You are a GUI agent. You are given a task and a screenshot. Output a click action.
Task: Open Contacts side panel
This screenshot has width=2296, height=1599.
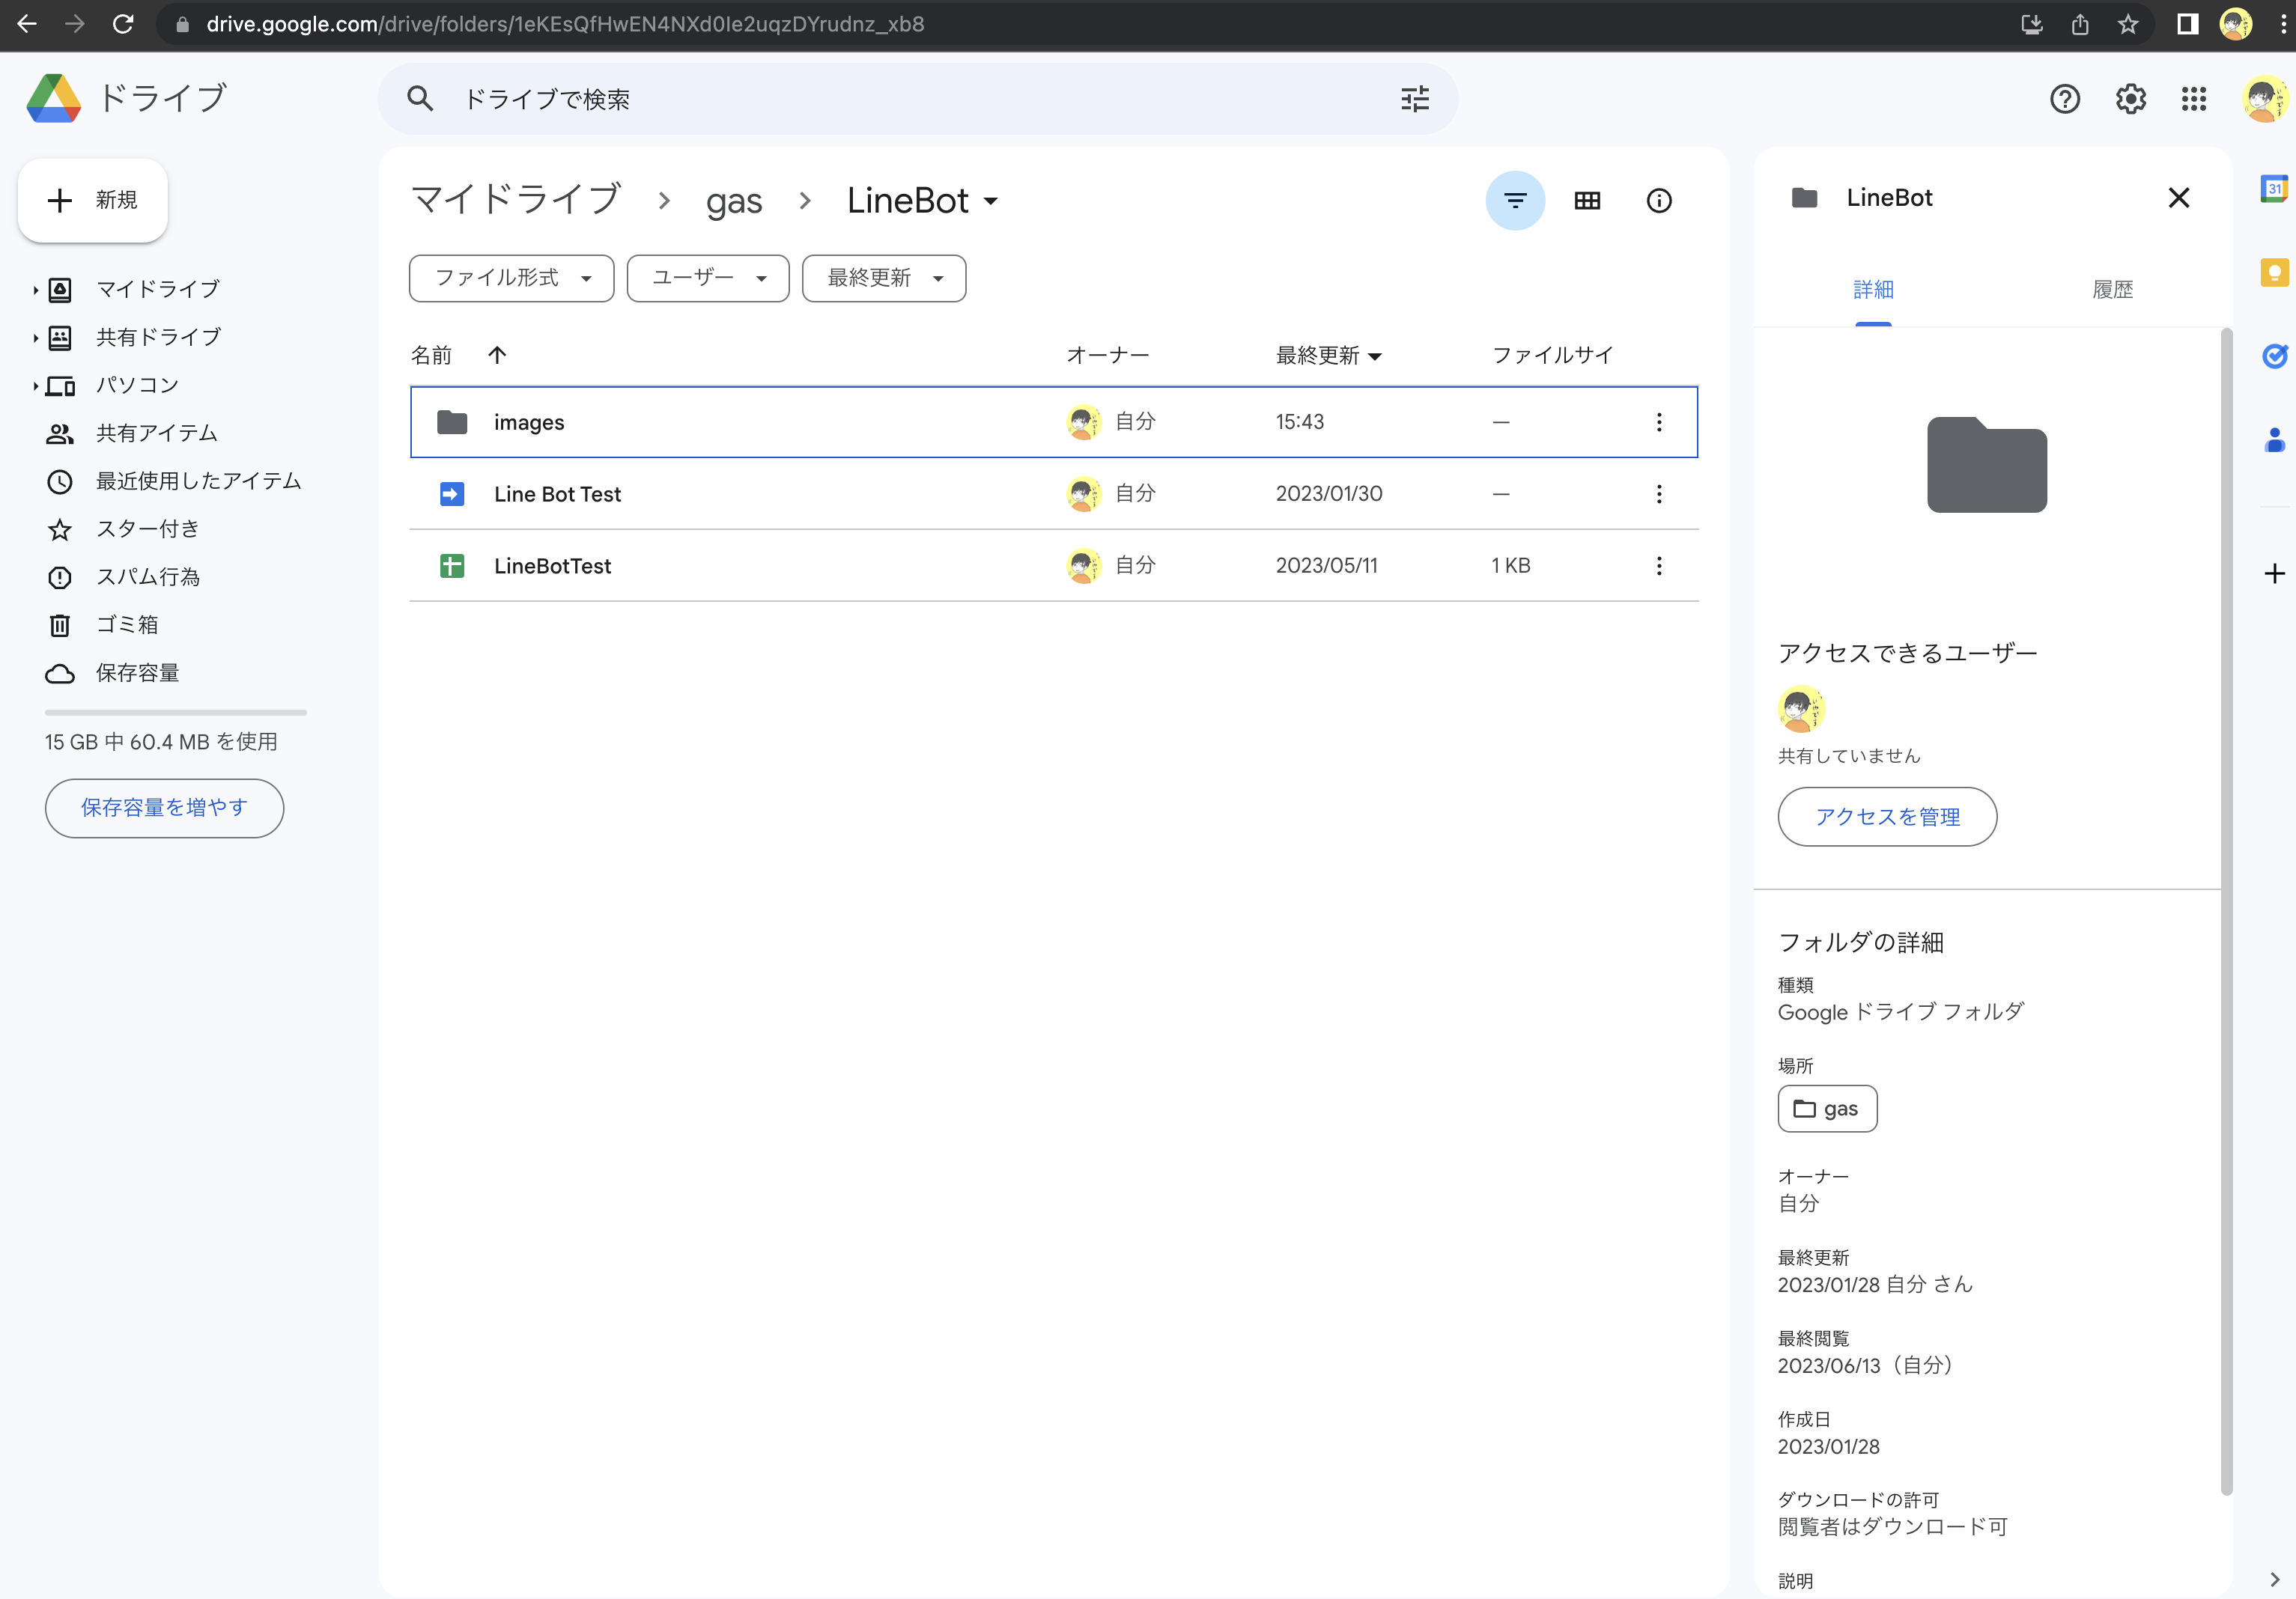click(2274, 439)
